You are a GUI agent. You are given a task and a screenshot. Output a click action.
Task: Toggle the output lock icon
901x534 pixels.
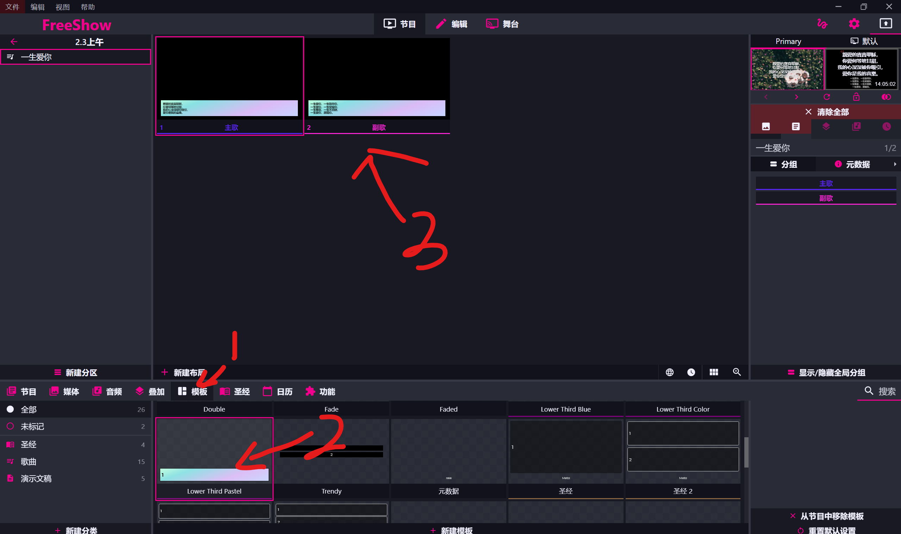click(856, 97)
